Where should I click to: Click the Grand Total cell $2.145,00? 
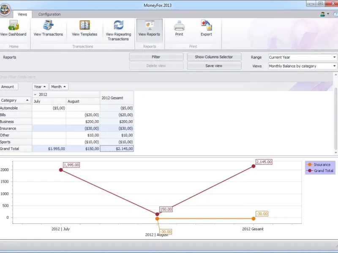[x=117, y=149]
